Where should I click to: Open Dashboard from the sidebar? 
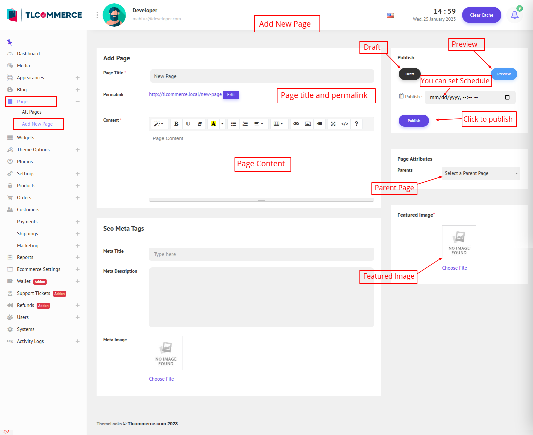28,54
